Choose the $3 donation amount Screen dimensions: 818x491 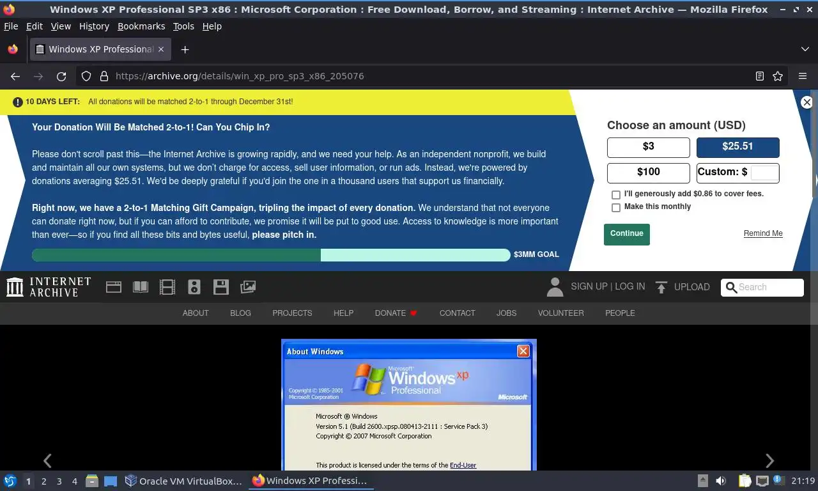[649, 147]
